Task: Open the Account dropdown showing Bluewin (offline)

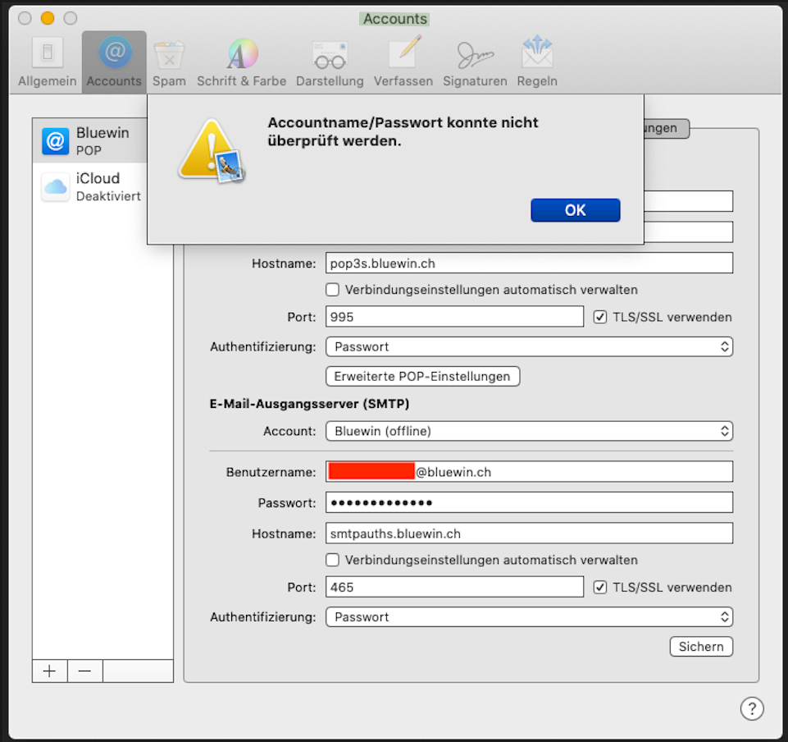Action: coord(529,431)
